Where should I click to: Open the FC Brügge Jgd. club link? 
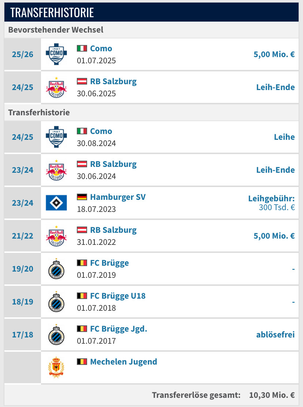(119, 329)
